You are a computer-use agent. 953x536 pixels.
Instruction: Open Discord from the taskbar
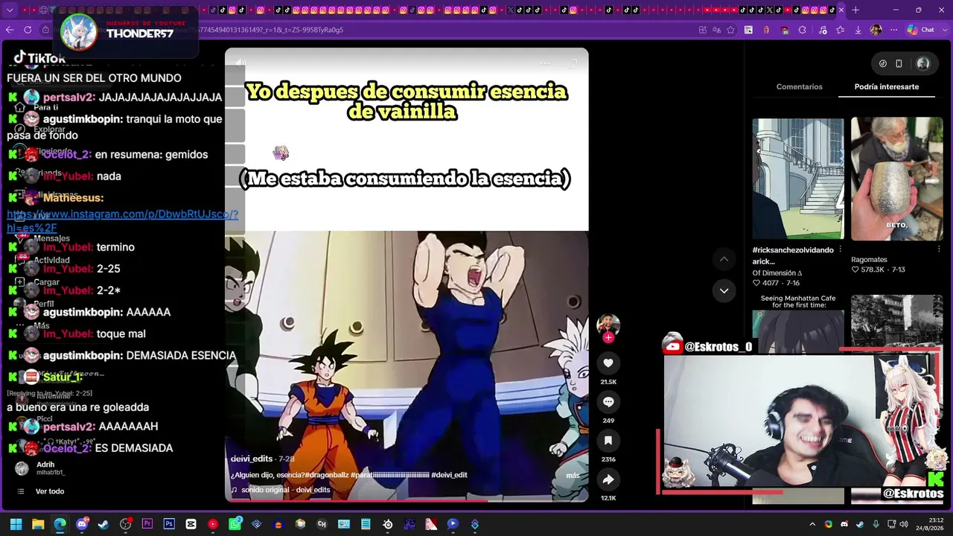pyautogui.click(x=82, y=524)
